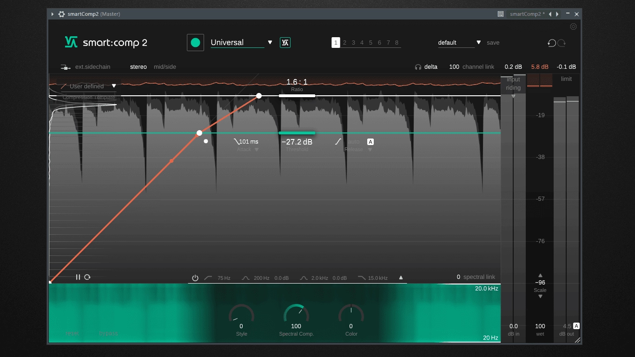Select state slot 4
This screenshot has width=635, height=357.
(362, 43)
